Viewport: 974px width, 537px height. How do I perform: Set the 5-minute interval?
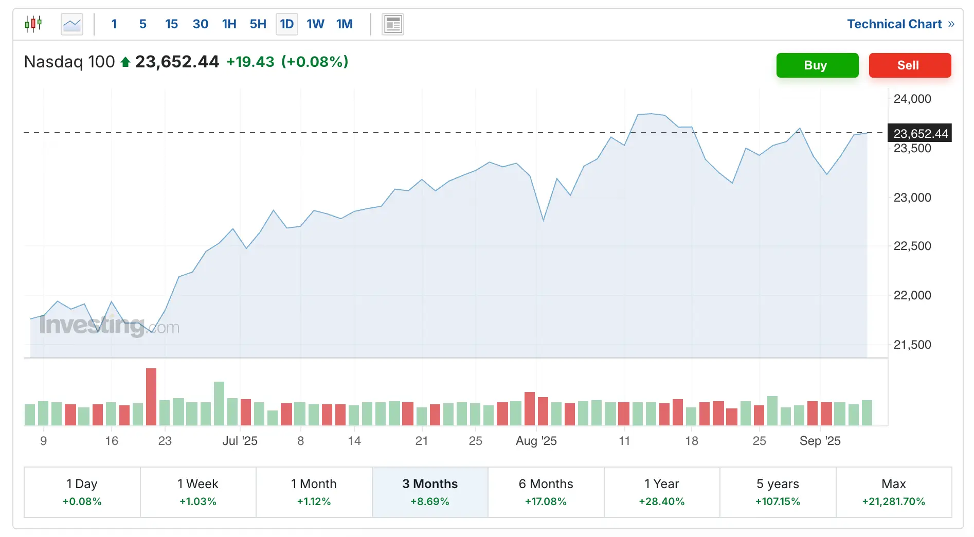tap(142, 24)
